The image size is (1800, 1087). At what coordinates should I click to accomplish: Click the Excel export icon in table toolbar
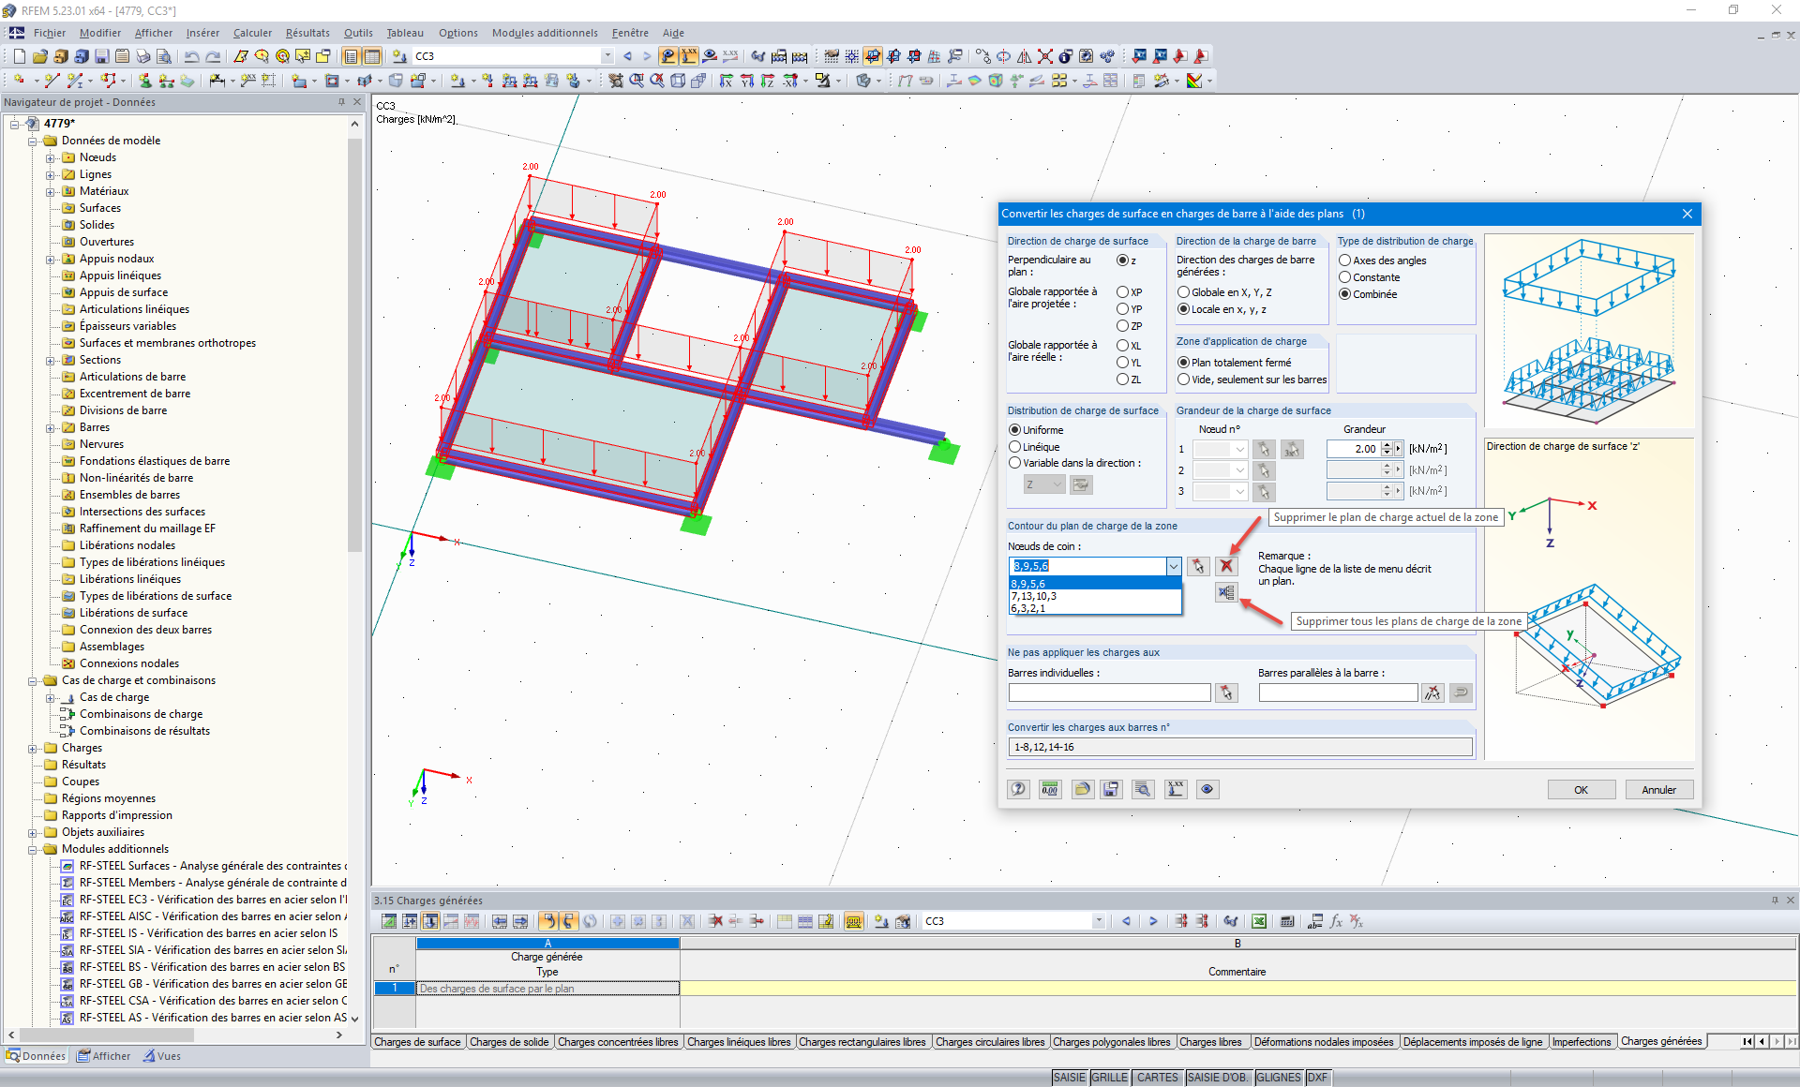click(1259, 921)
